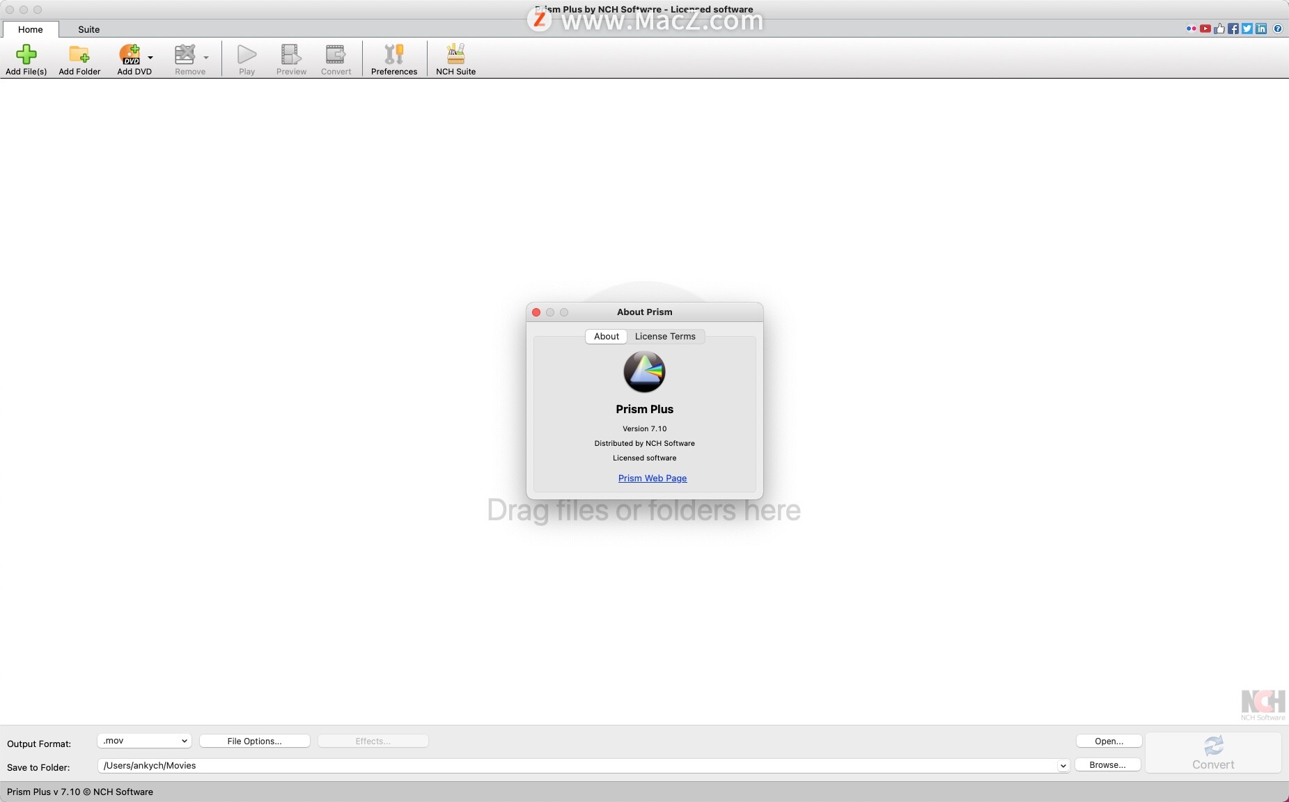1289x802 pixels.
Task: Click the Twitter share icon
Action: (1247, 29)
